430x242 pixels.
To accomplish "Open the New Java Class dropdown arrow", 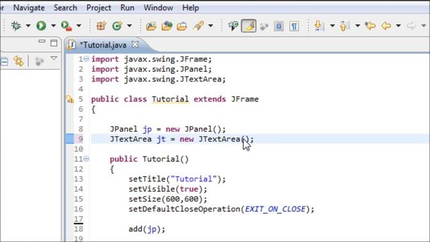I will (129, 26).
